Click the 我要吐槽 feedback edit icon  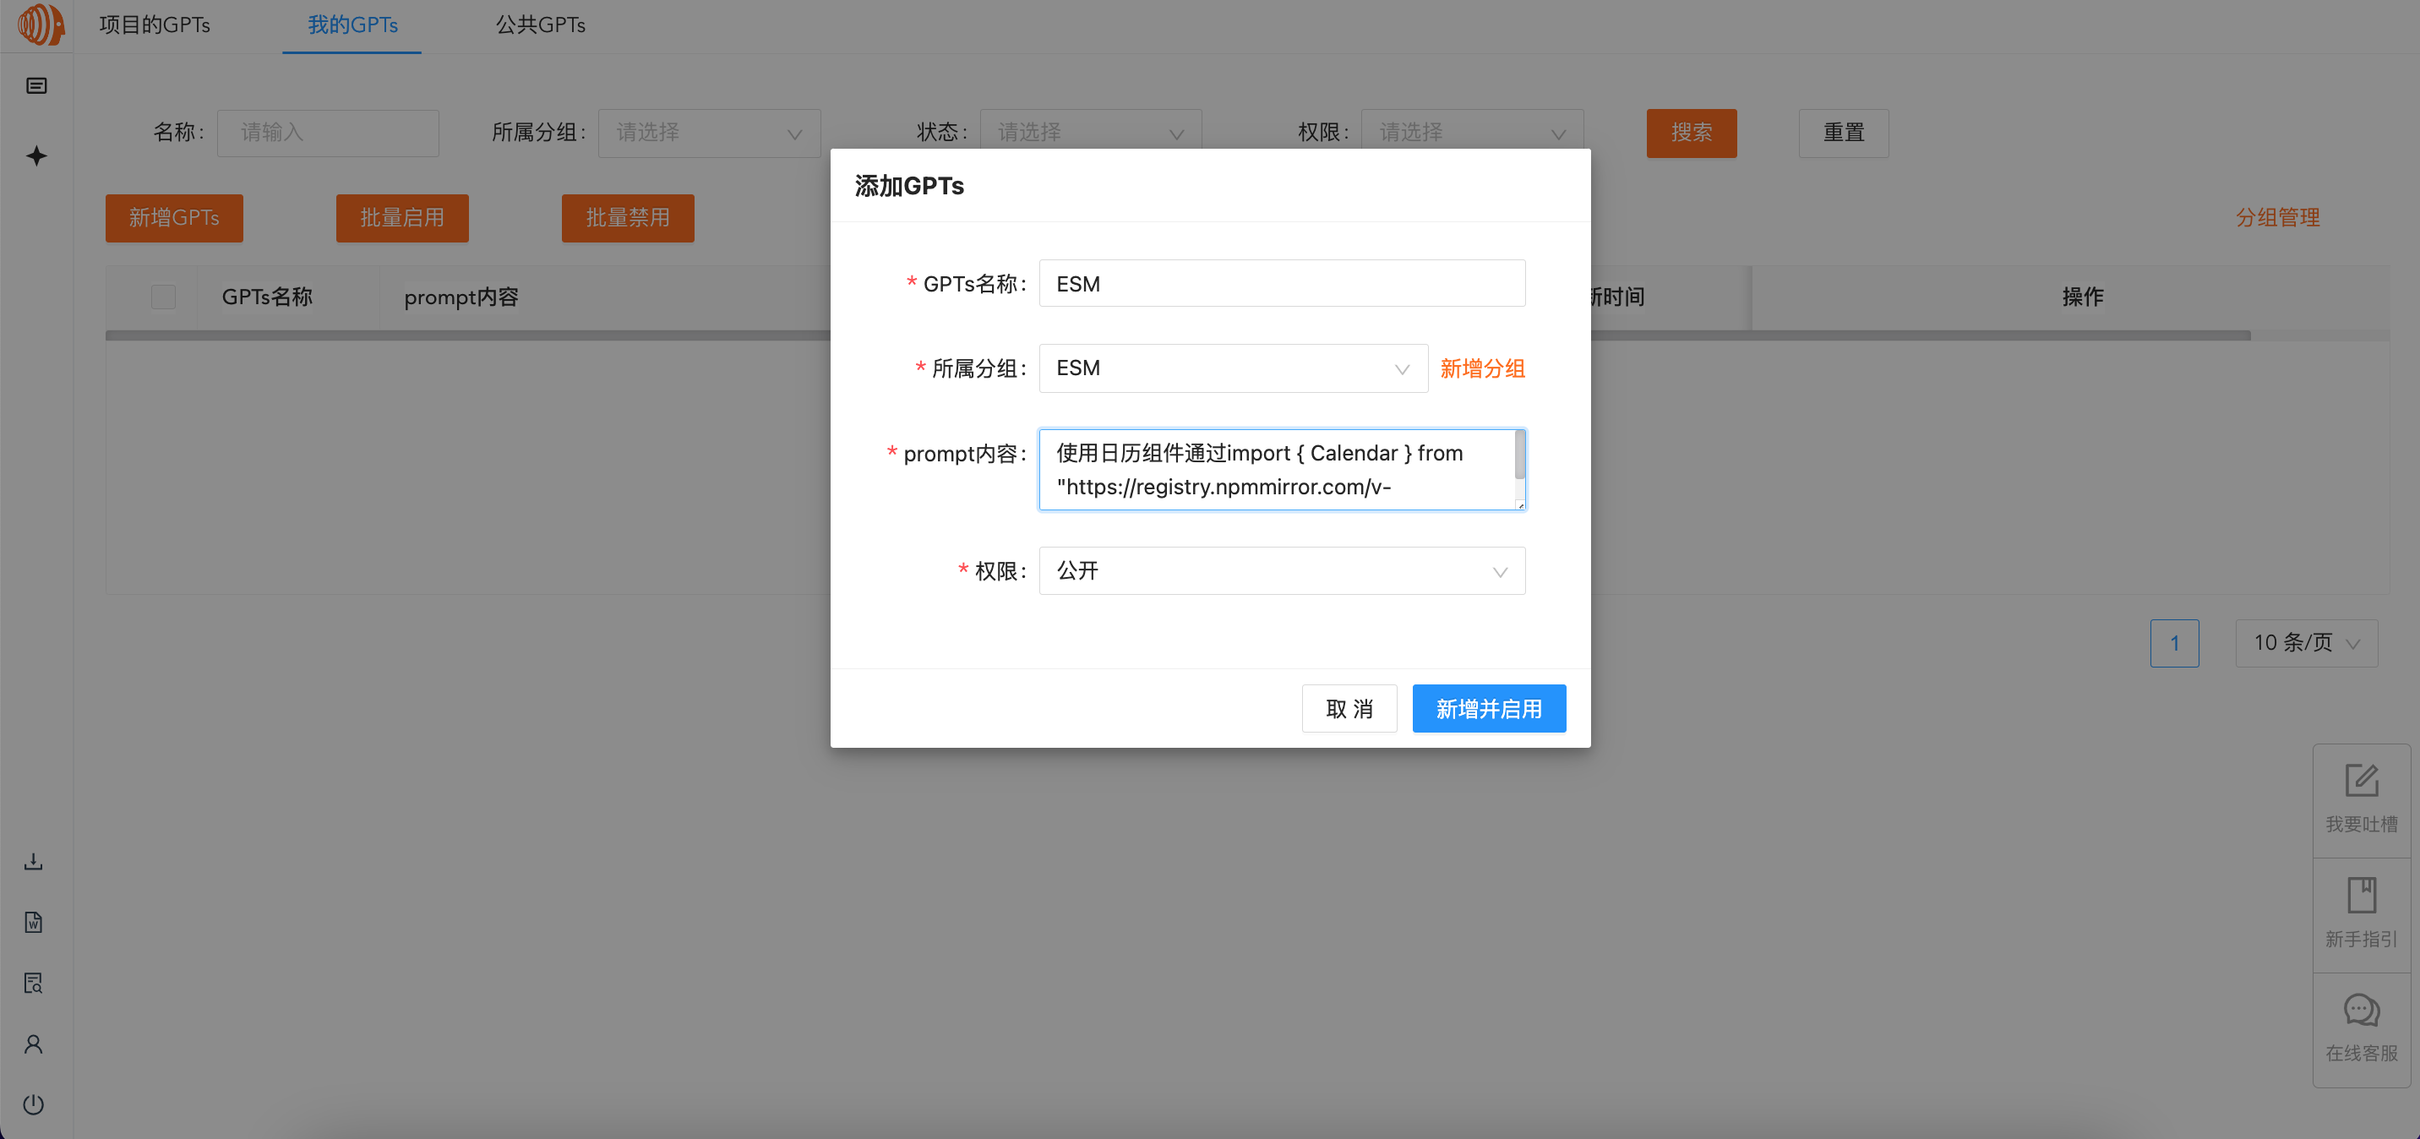pos(2361,782)
